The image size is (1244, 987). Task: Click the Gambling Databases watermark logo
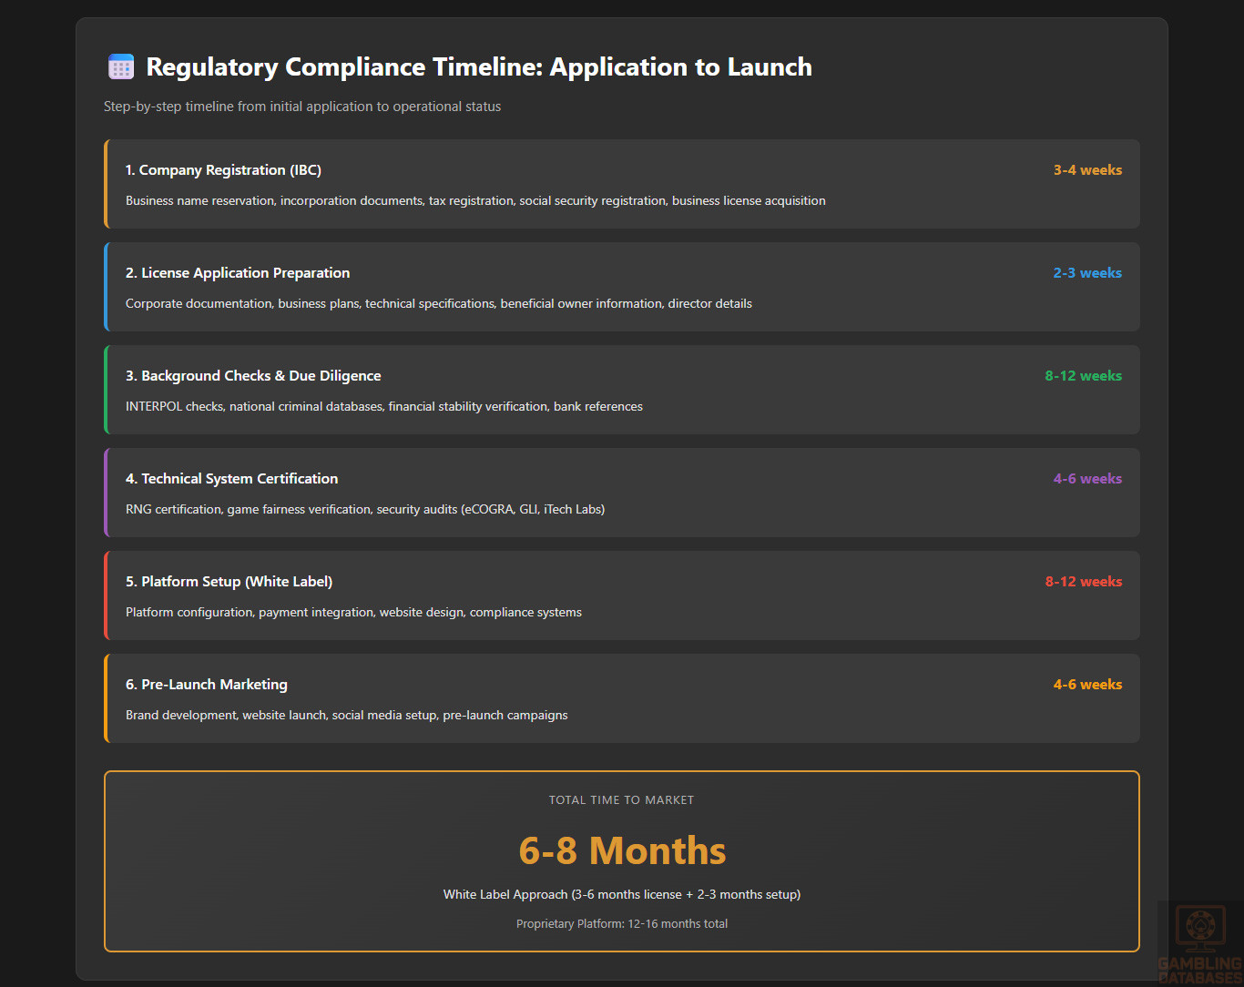(1199, 943)
